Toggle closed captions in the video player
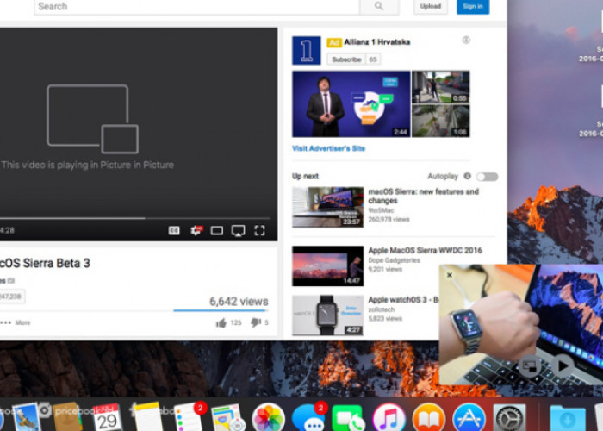 pyautogui.click(x=174, y=230)
